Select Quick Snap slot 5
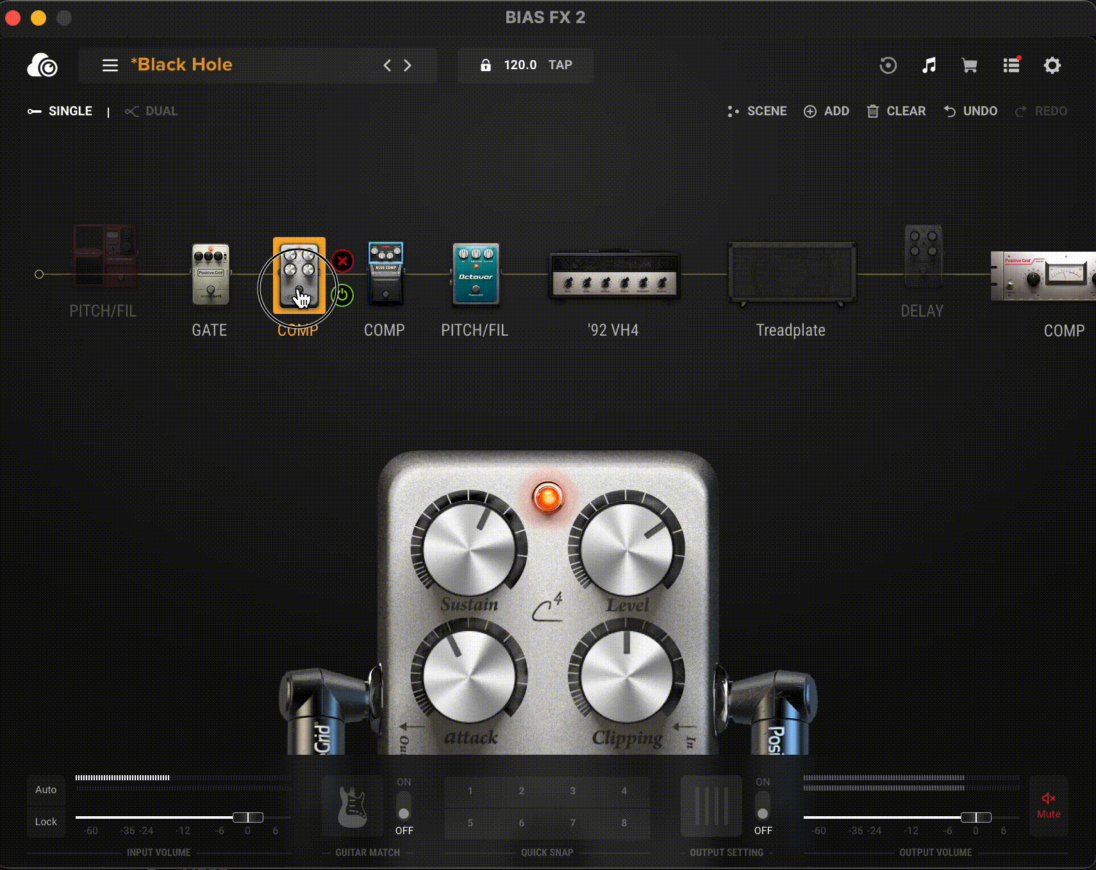 [x=470, y=823]
